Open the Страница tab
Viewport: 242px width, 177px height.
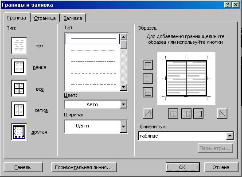point(45,18)
